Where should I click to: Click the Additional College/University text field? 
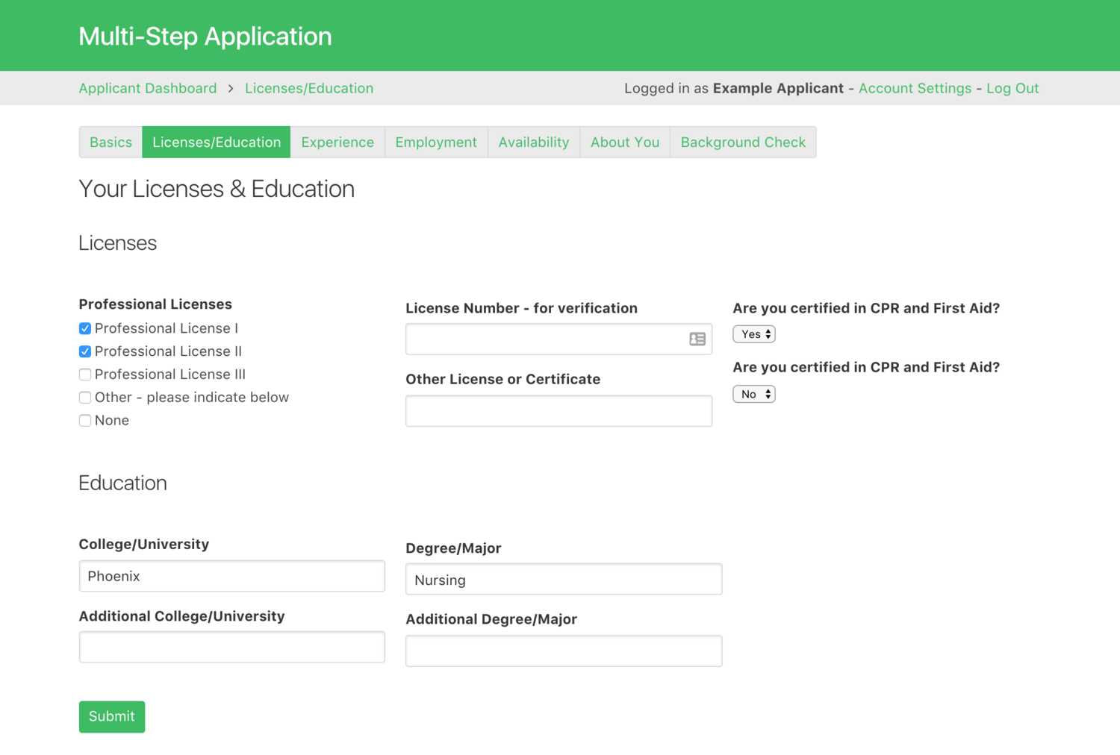(232, 648)
